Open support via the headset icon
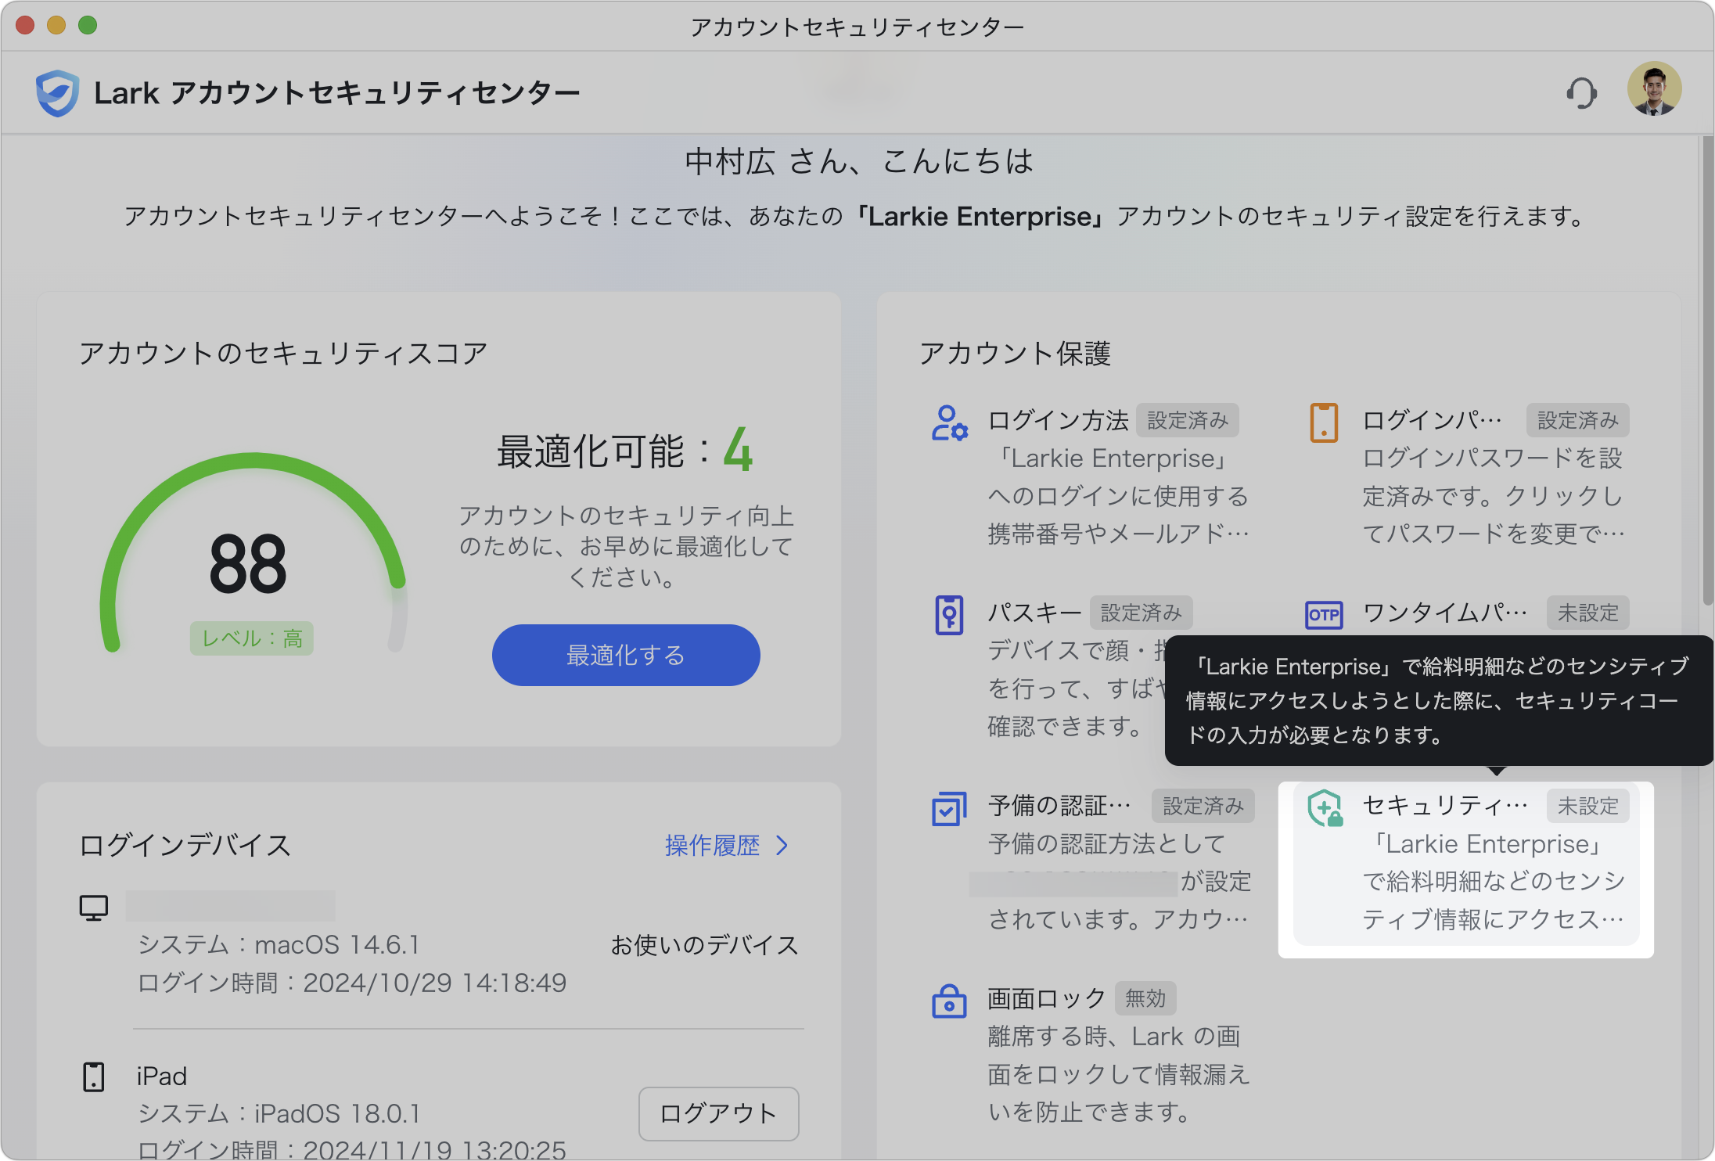The width and height of the screenshot is (1715, 1161). click(1582, 91)
